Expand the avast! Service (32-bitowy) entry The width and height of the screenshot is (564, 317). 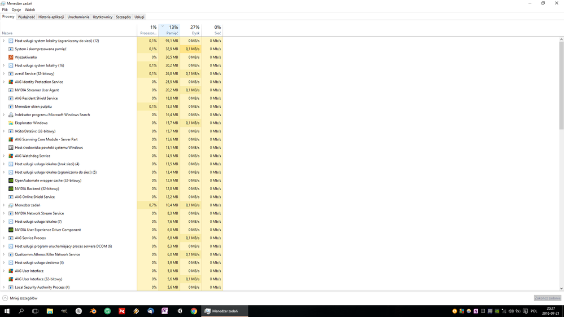click(x=4, y=73)
